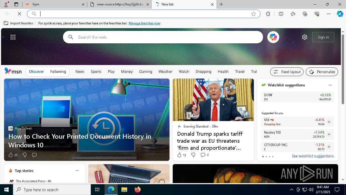346x195 pixels.
Task: Add Nasdaq 100 to watchlist
Action: [329, 134]
